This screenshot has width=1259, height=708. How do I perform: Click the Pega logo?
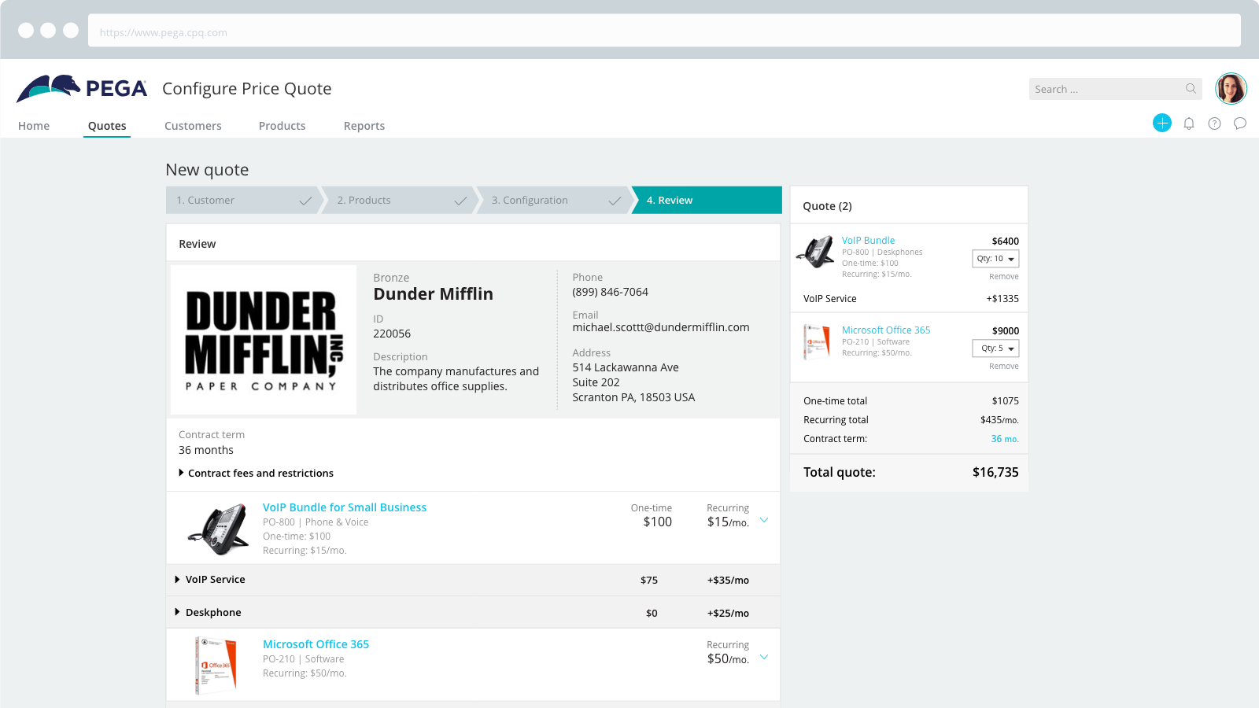point(82,89)
